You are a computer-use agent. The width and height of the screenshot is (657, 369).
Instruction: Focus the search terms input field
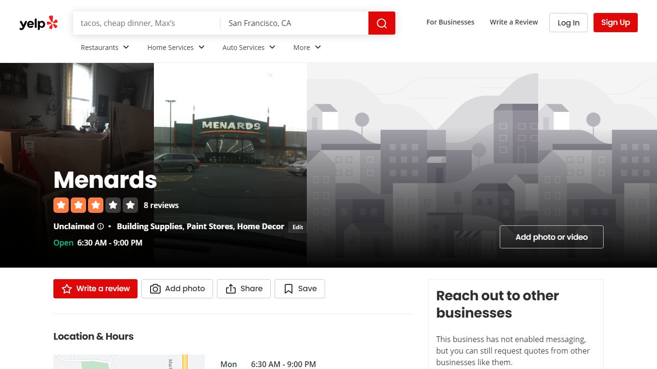(x=147, y=23)
